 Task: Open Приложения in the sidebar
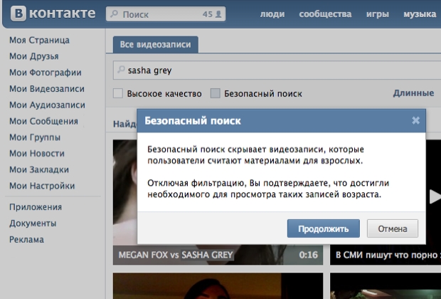pyautogui.click(x=36, y=207)
